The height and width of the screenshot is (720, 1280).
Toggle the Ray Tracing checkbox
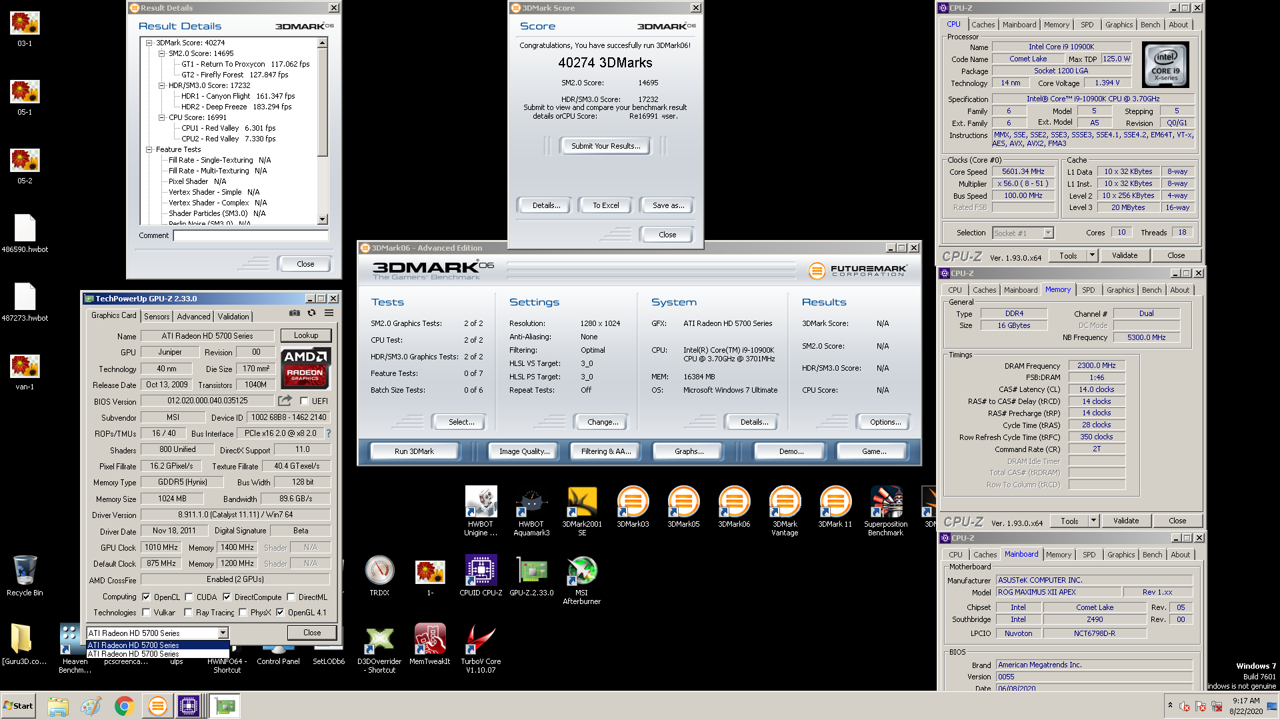pyautogui.click(x=188, y=613)
